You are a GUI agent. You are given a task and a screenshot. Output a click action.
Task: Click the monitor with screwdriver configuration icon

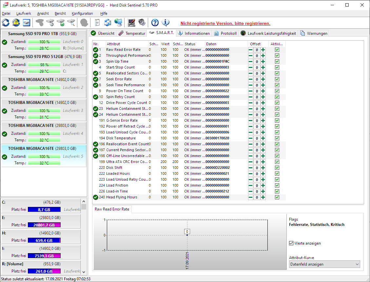(x=131, y=23)
